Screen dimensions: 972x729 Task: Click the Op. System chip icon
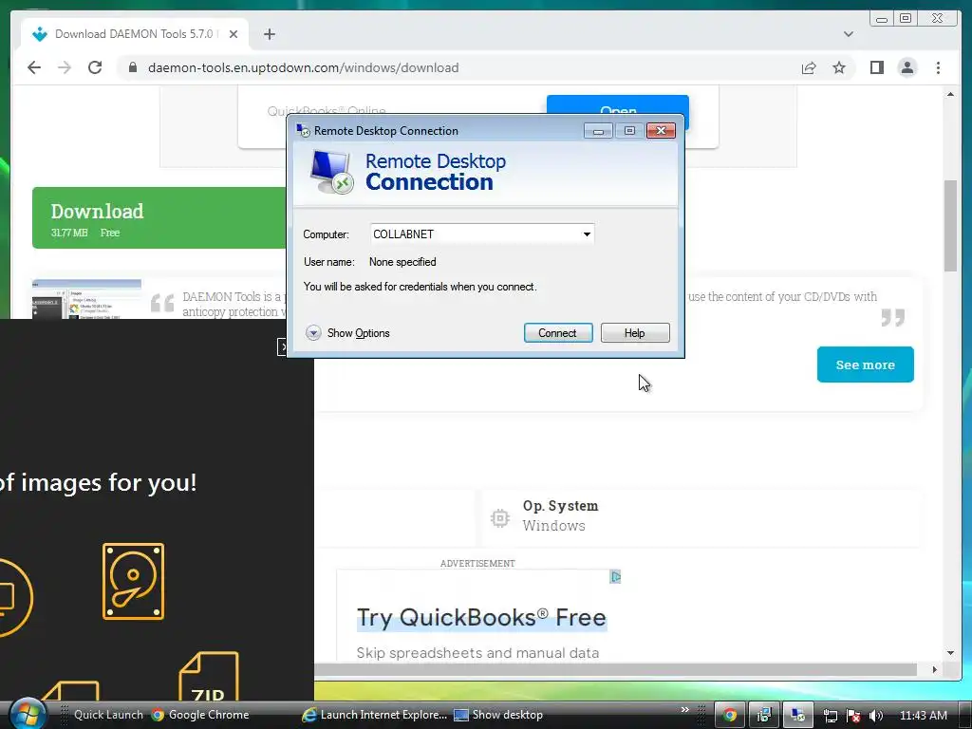click(499, 517)
